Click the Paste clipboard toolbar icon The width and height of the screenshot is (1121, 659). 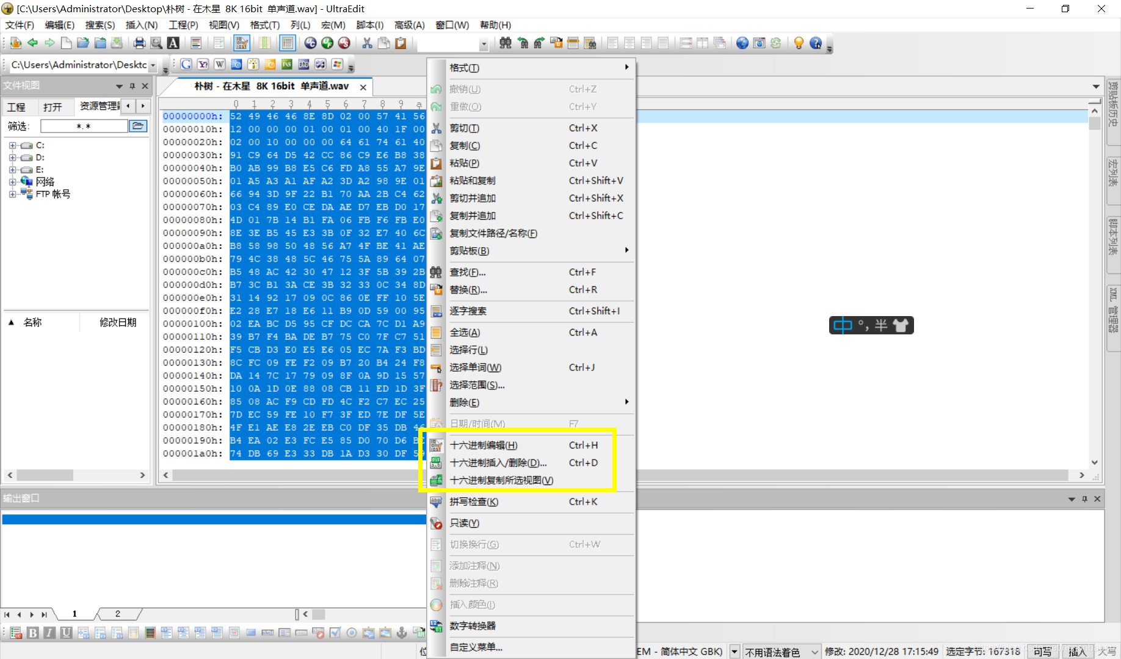(x=401, y=43)
